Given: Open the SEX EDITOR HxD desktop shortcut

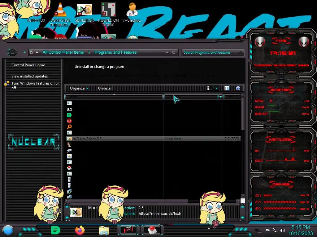Looking at the screenshot, I should (85, 12).
